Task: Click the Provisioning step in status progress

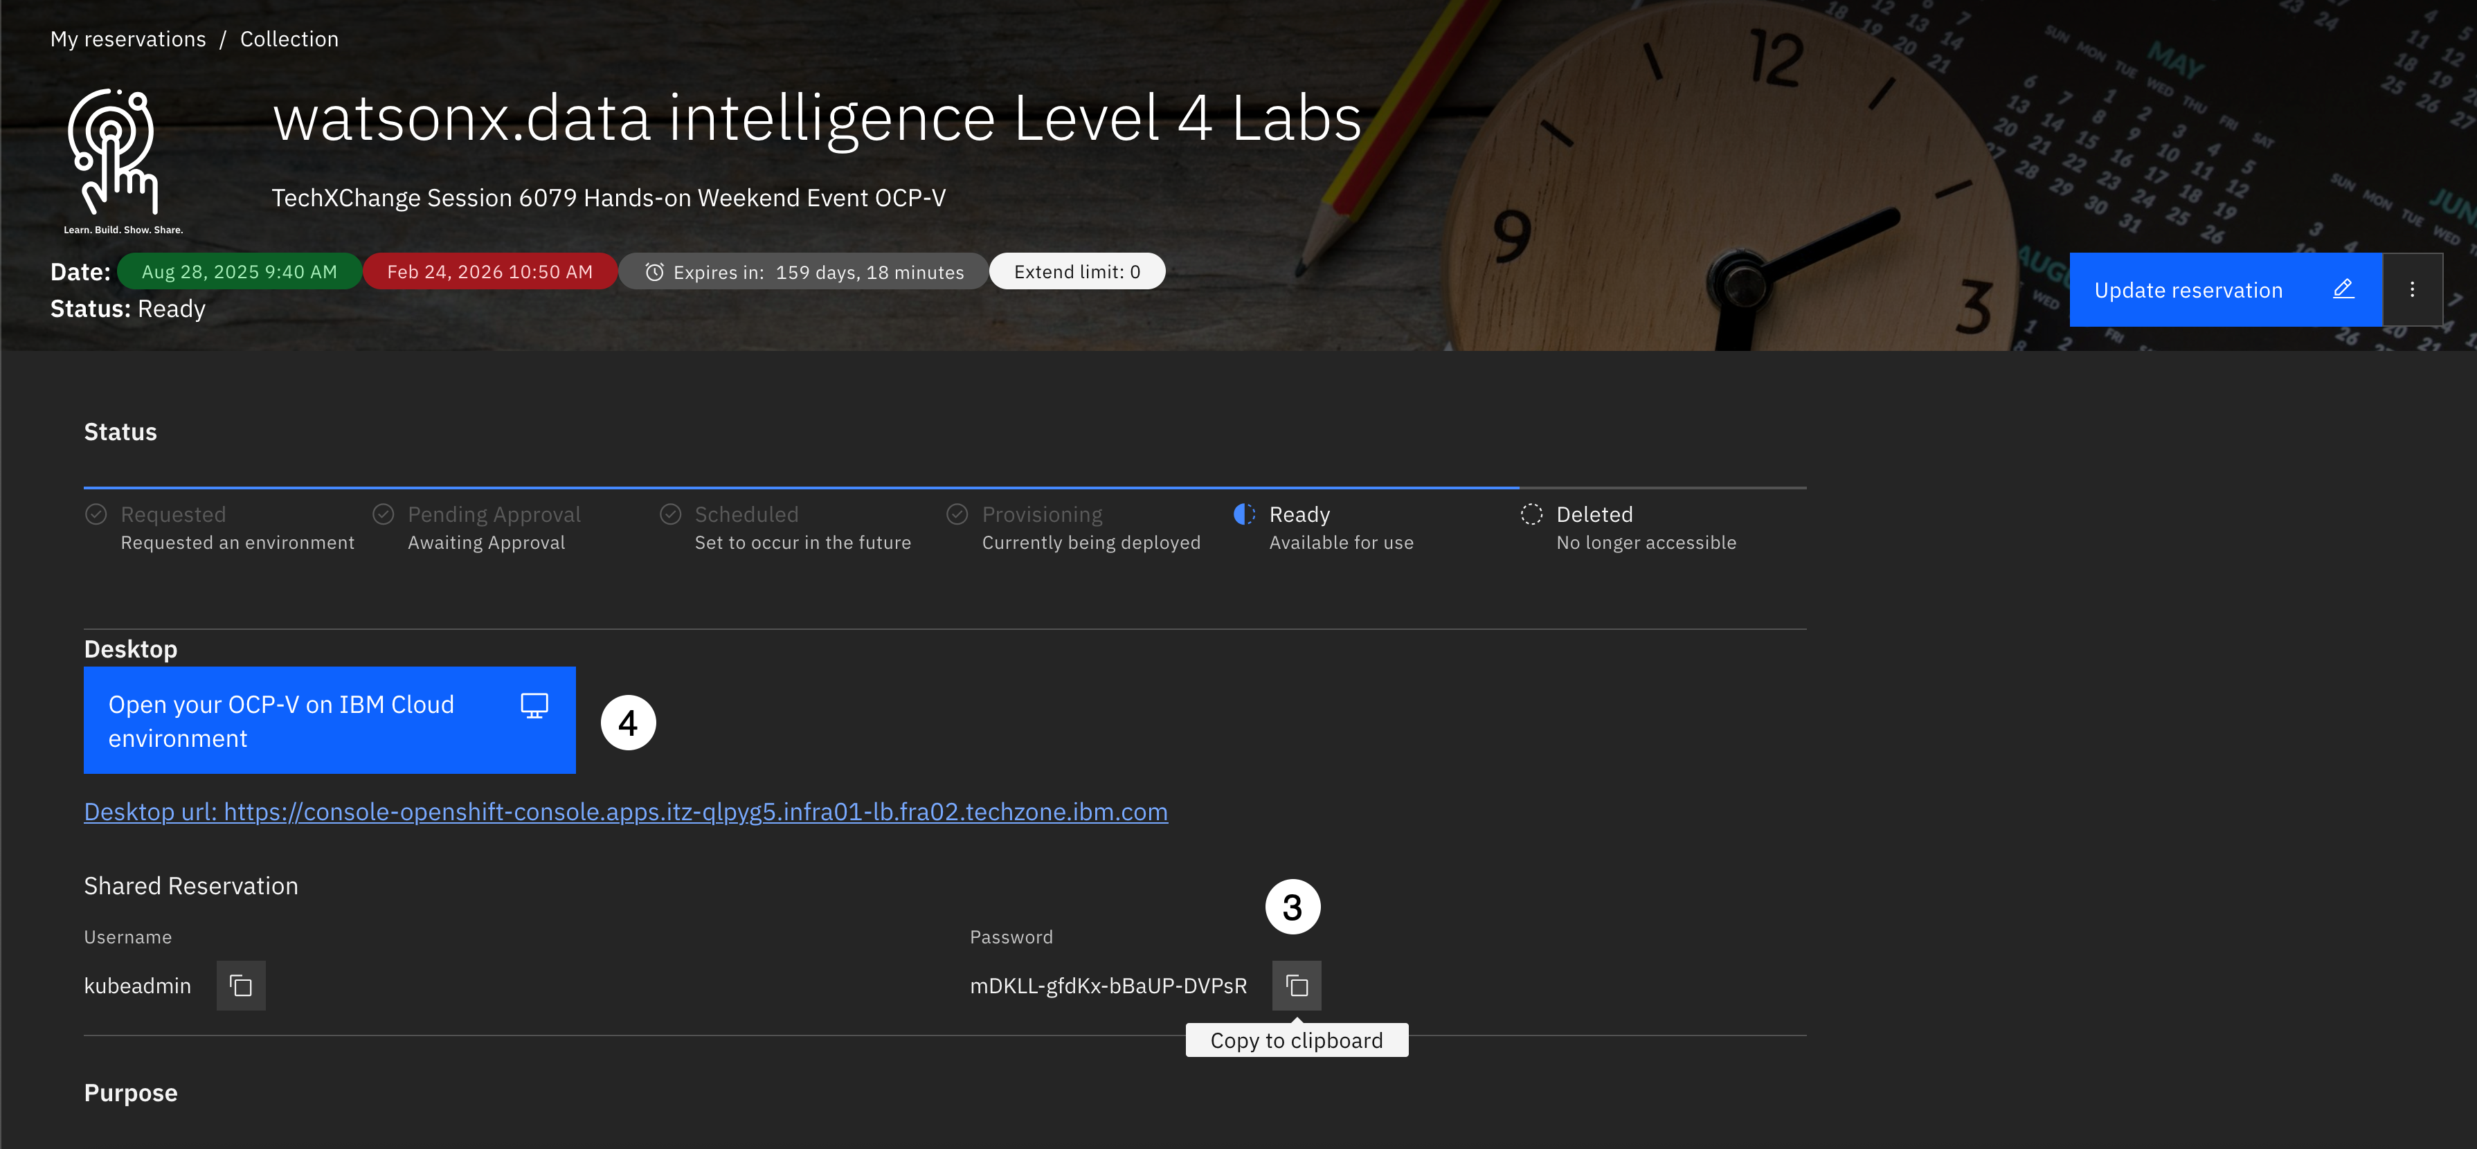Action: (x=1041, y=514)
